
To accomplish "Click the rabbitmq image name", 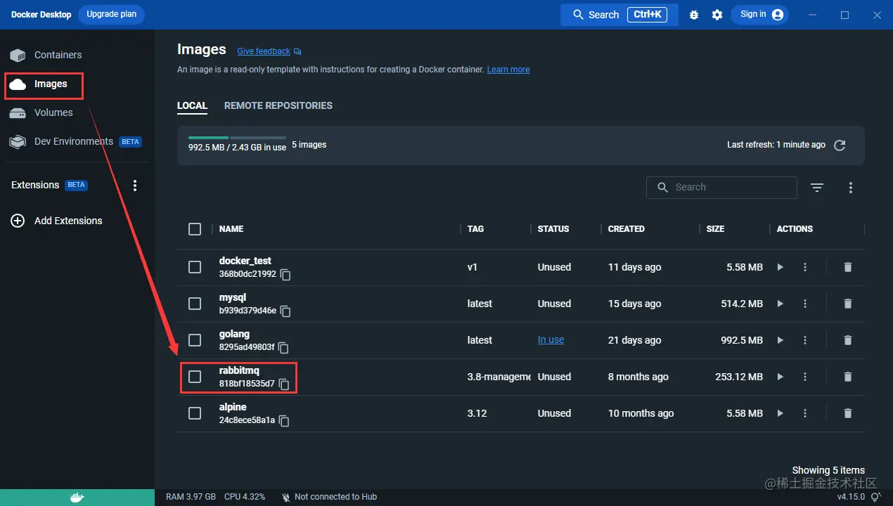I will [x=240, y=370].
